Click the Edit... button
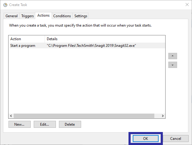The width and height of the screenshot is (192, 145). pos(45,124)
